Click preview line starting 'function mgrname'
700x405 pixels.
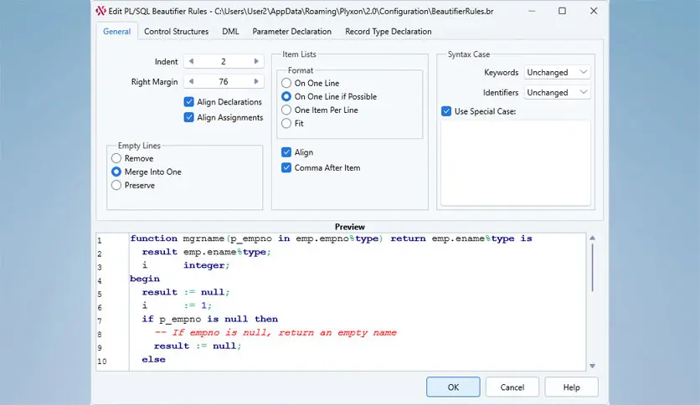coord(331,238)
